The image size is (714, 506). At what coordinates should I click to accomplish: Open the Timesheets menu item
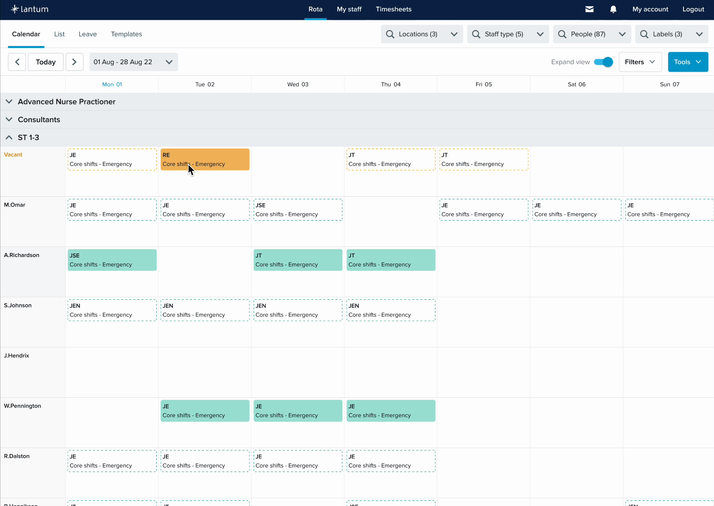(393, 9)
